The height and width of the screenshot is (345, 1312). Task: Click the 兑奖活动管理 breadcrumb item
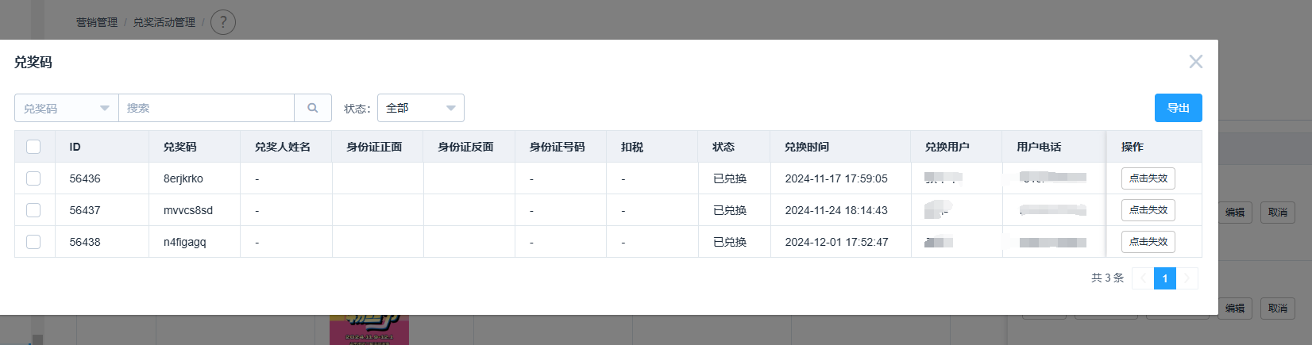coord(164,22)
